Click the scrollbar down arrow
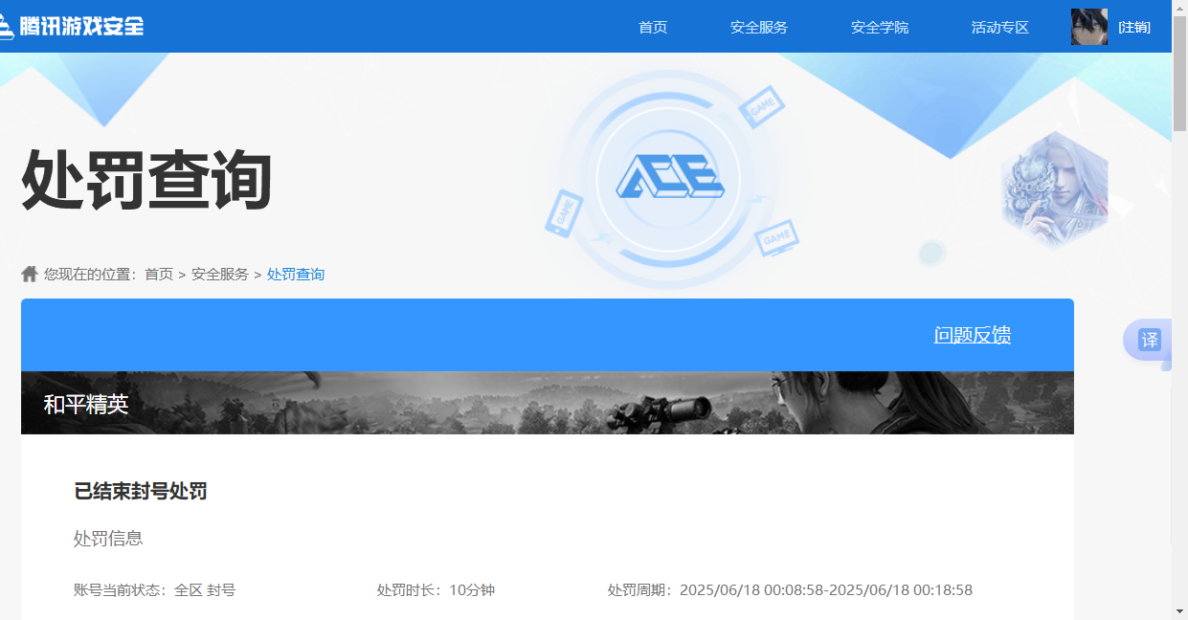1188x620 pixels. point(1179,611)
